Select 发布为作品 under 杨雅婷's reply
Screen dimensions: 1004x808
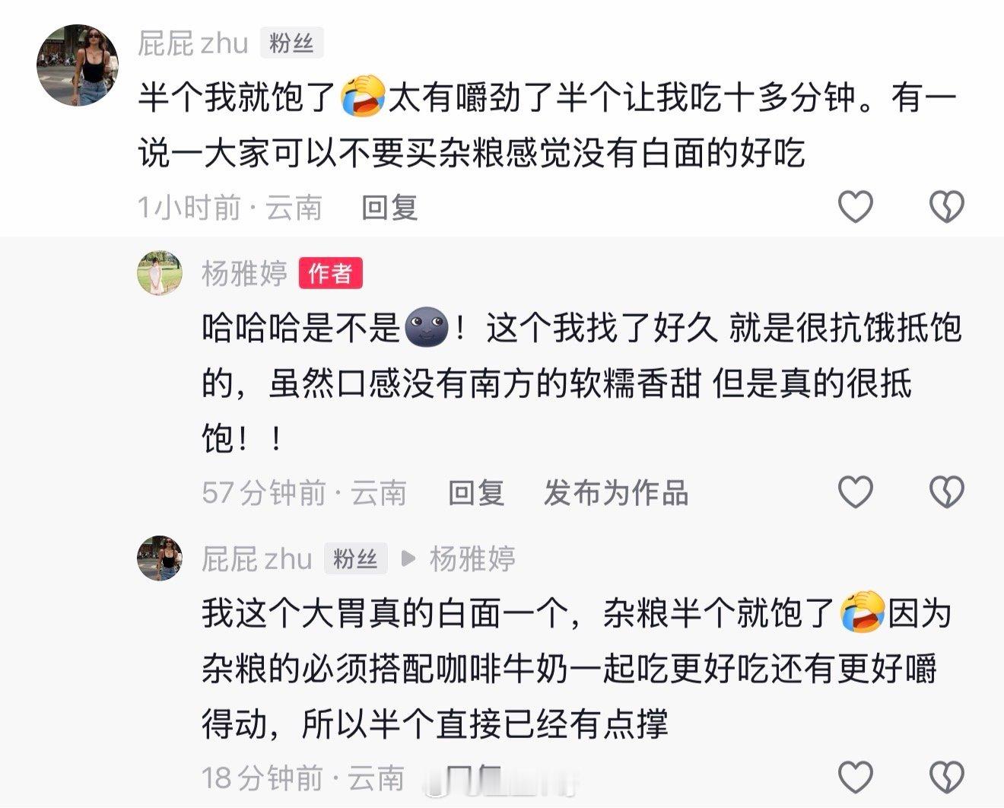616,493
